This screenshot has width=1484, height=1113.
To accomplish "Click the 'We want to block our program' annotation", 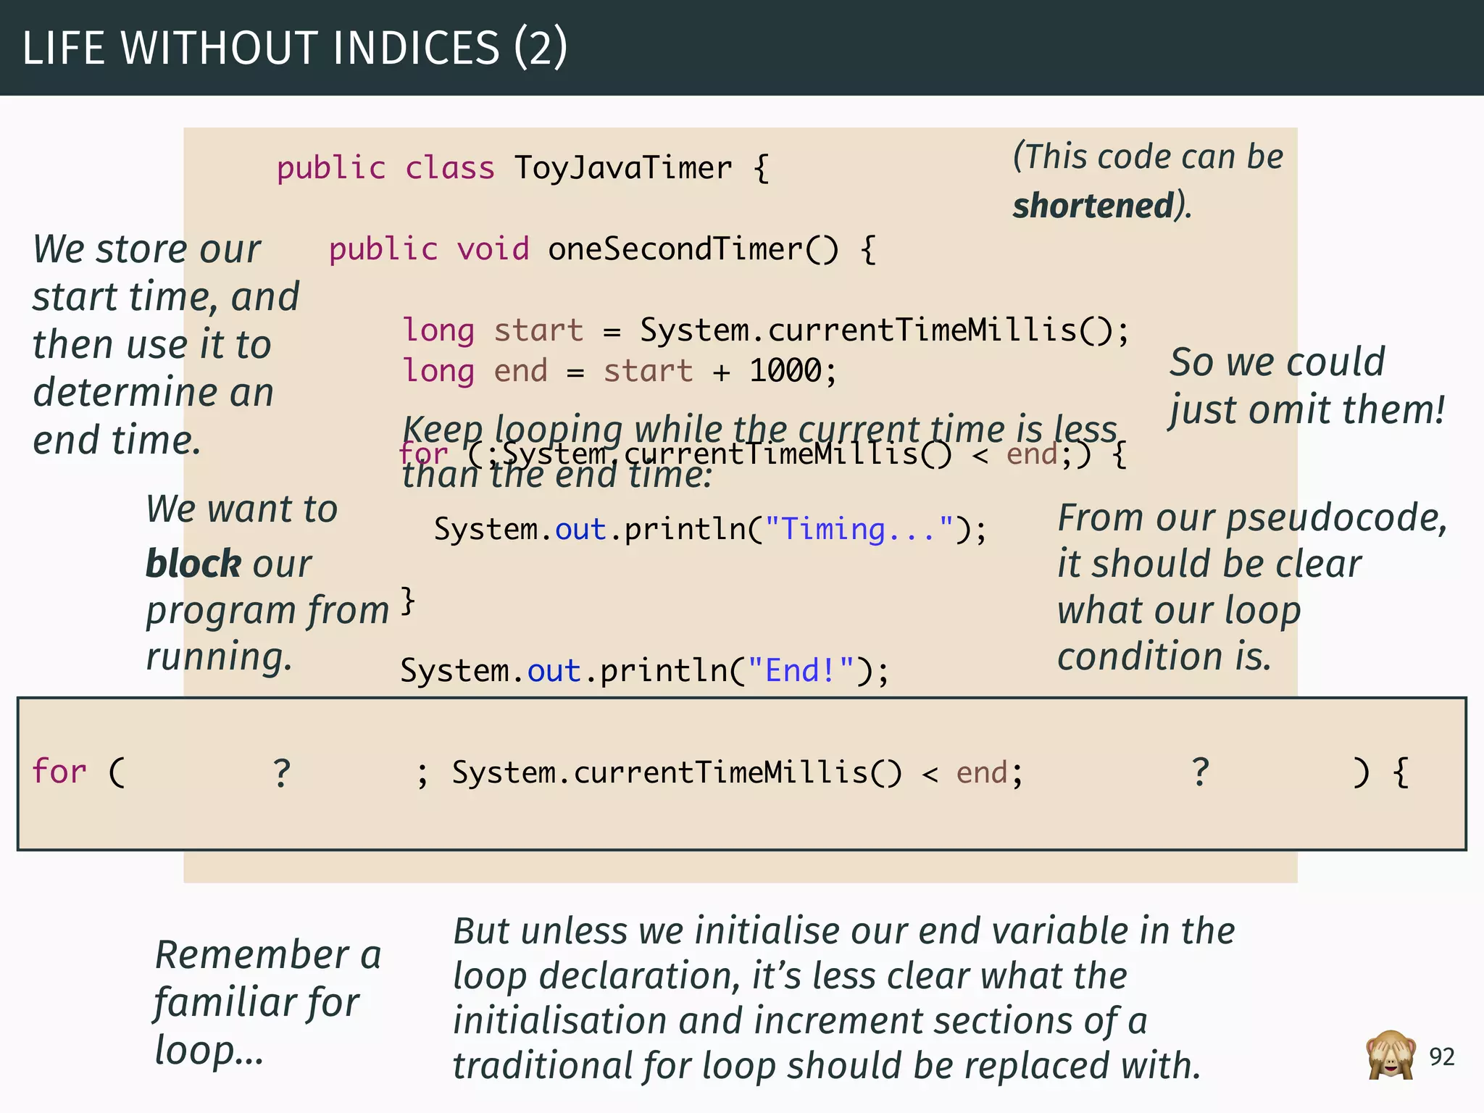I will pyautogui.click(x=267, y=583).
